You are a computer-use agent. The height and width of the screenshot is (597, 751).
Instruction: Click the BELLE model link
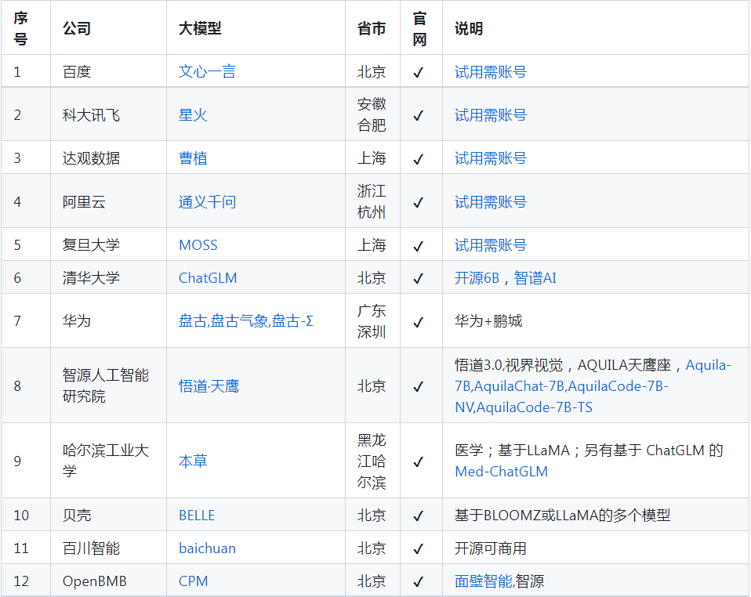[x=197, y=516]
